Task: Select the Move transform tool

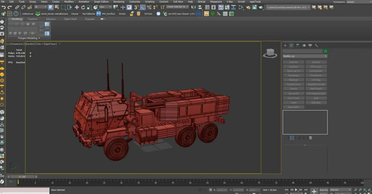Action: tap(77, 7)
